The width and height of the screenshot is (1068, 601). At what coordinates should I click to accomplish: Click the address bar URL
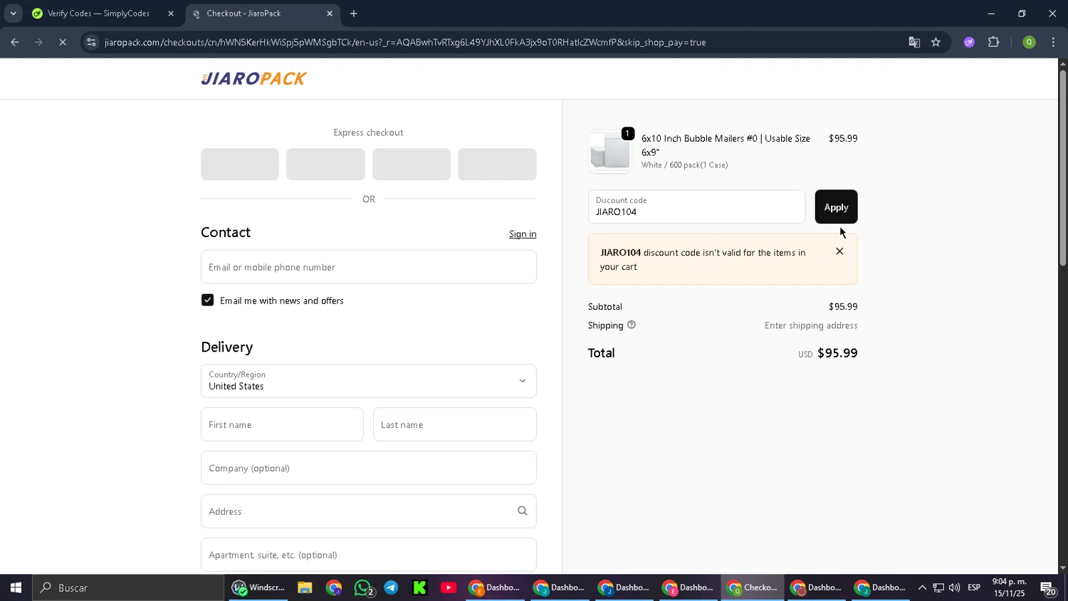coord(405,42)
